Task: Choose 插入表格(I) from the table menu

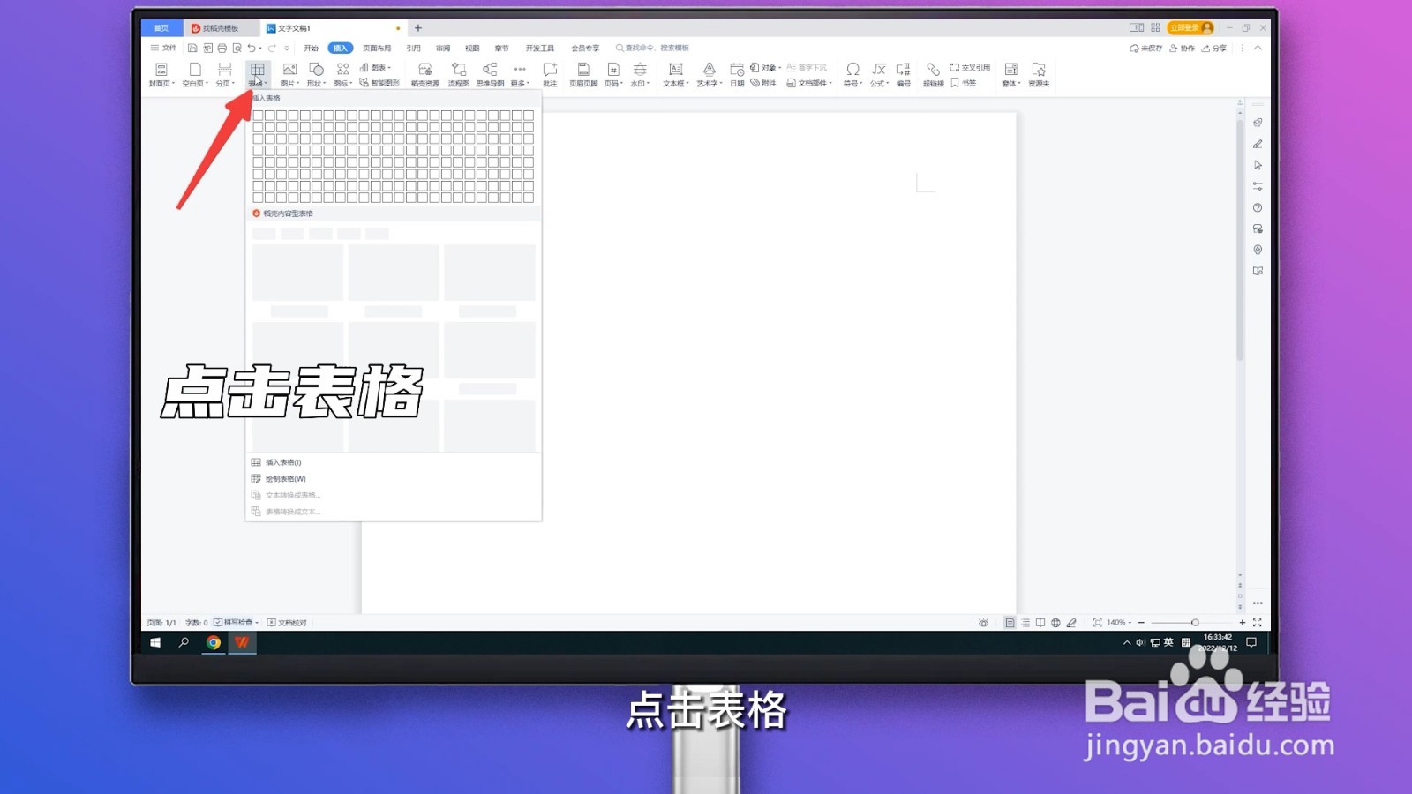Action: pos(284,461)
